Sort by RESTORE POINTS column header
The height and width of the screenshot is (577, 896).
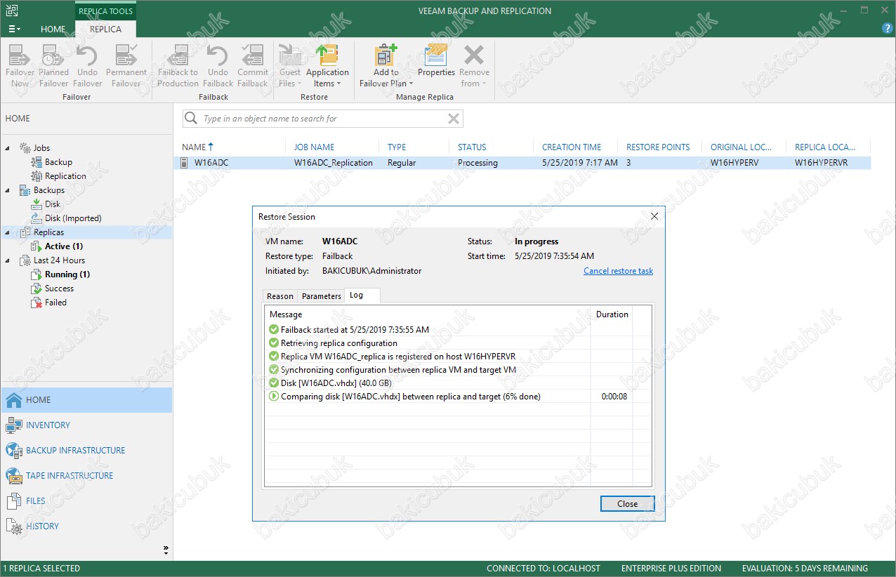coord(658,147)
